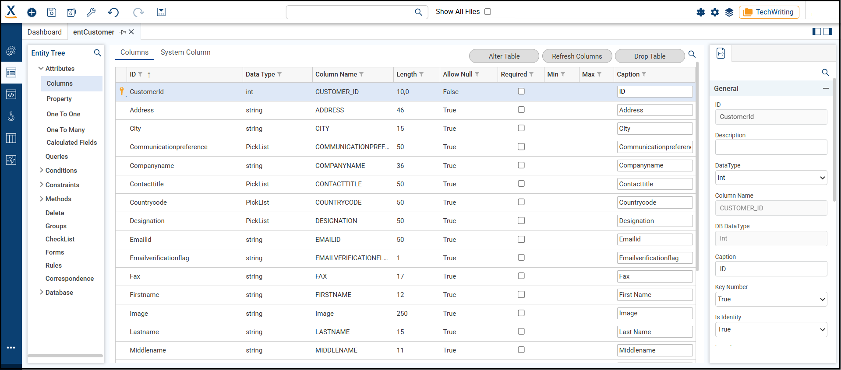Screen dimensions: 841x370
Task: Click the undo arrow icon
Action: click(x=113, y=12)
